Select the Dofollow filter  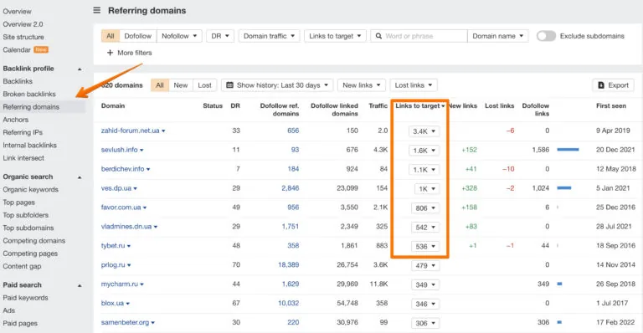click(x=138, y=36)
